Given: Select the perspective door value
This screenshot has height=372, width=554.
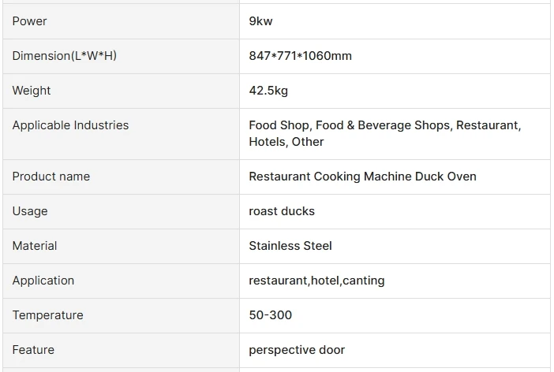Looking at the screenshot, I should pyautogui.click(x=297, y=350).
